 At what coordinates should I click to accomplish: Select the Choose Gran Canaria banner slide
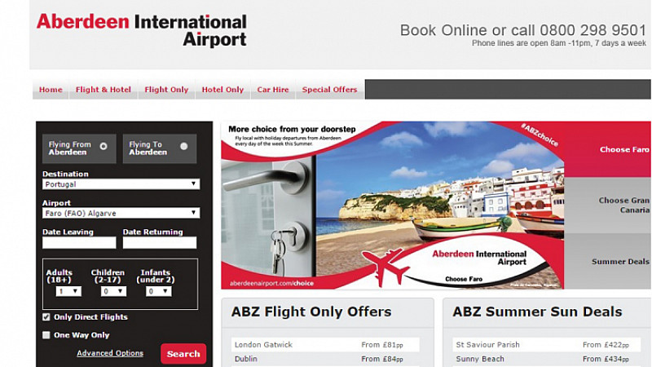pos(607,206)
